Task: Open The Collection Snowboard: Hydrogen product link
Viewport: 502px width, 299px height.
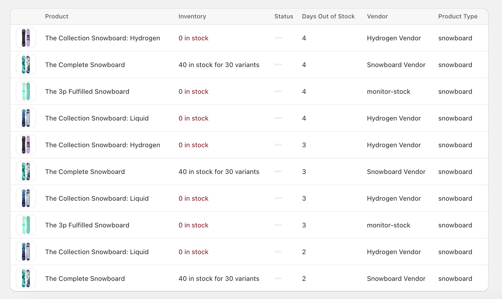Action: click(103, 38)
